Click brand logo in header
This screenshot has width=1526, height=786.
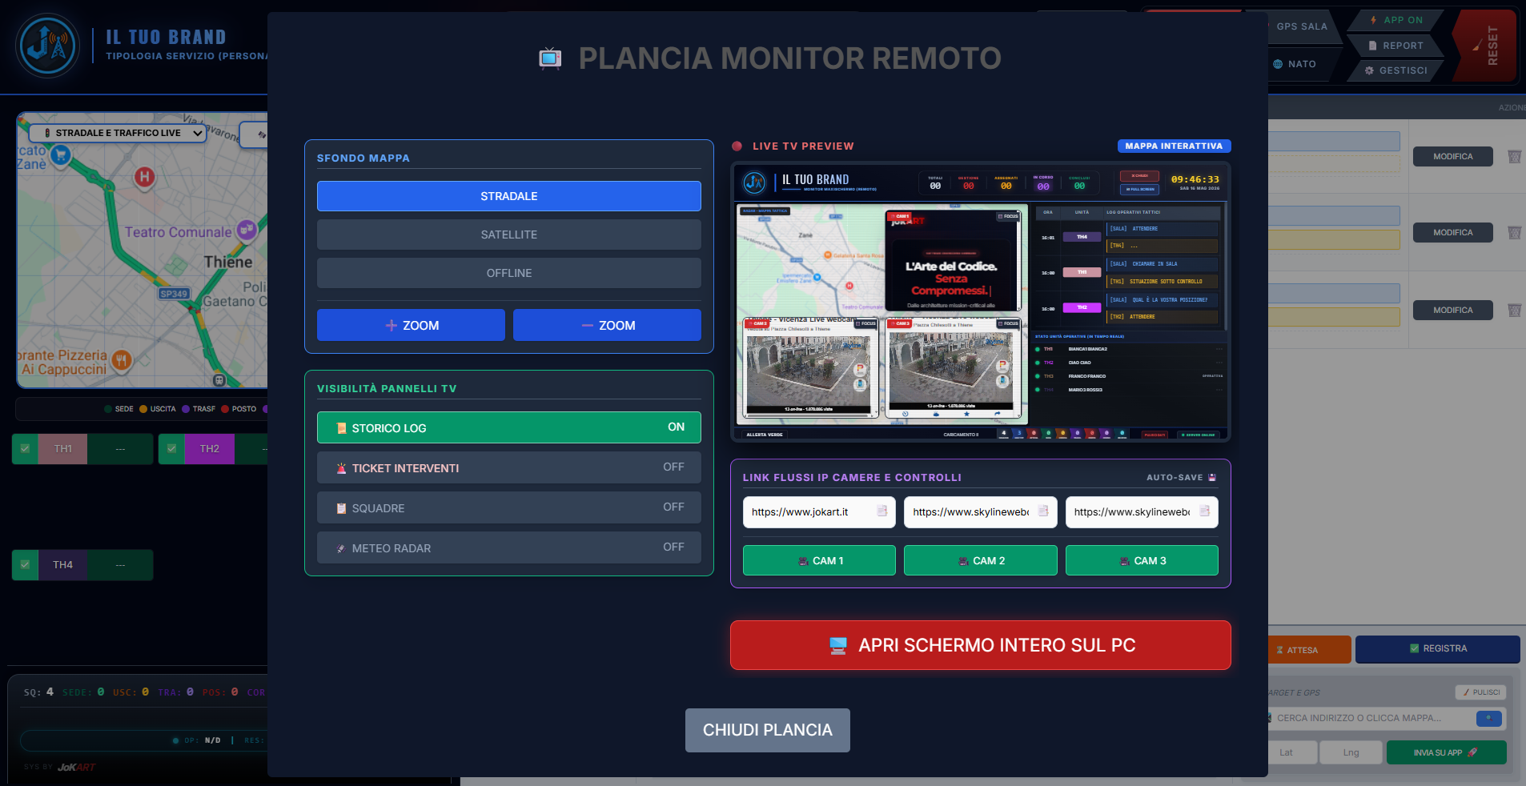click(x=48, y=46)
